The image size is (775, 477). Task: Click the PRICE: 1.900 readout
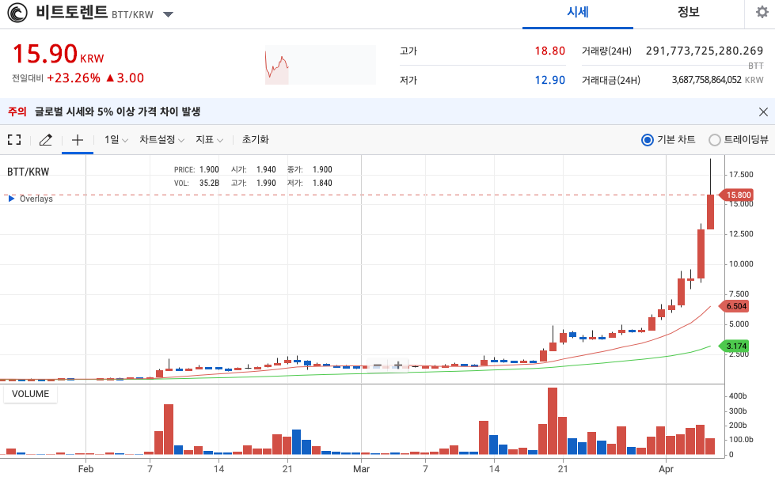pyautogui.click(x=196, y=169)
